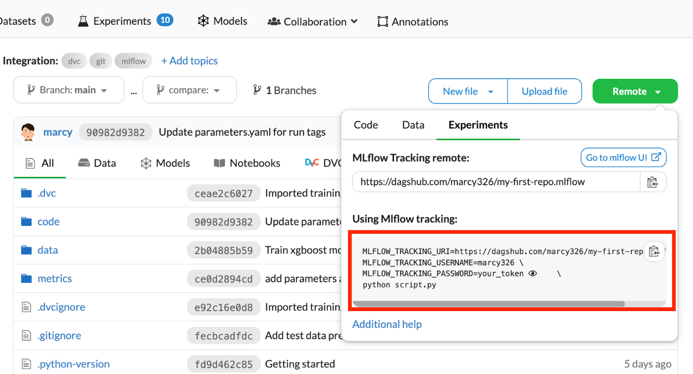Open the .gitignore file

pyautogui.click(x=59, y=335)
